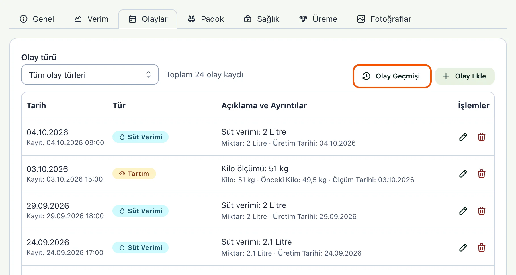Viewport: 516px width, 275px height.
Task: Delete the 24.09.2026 Süt Verimi event
Action: click(482, 247)
